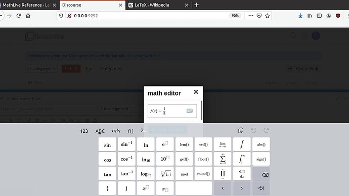349x196 pixels.
Task: Click the copy to clipboard icon
Action: [x=241, y=130]
